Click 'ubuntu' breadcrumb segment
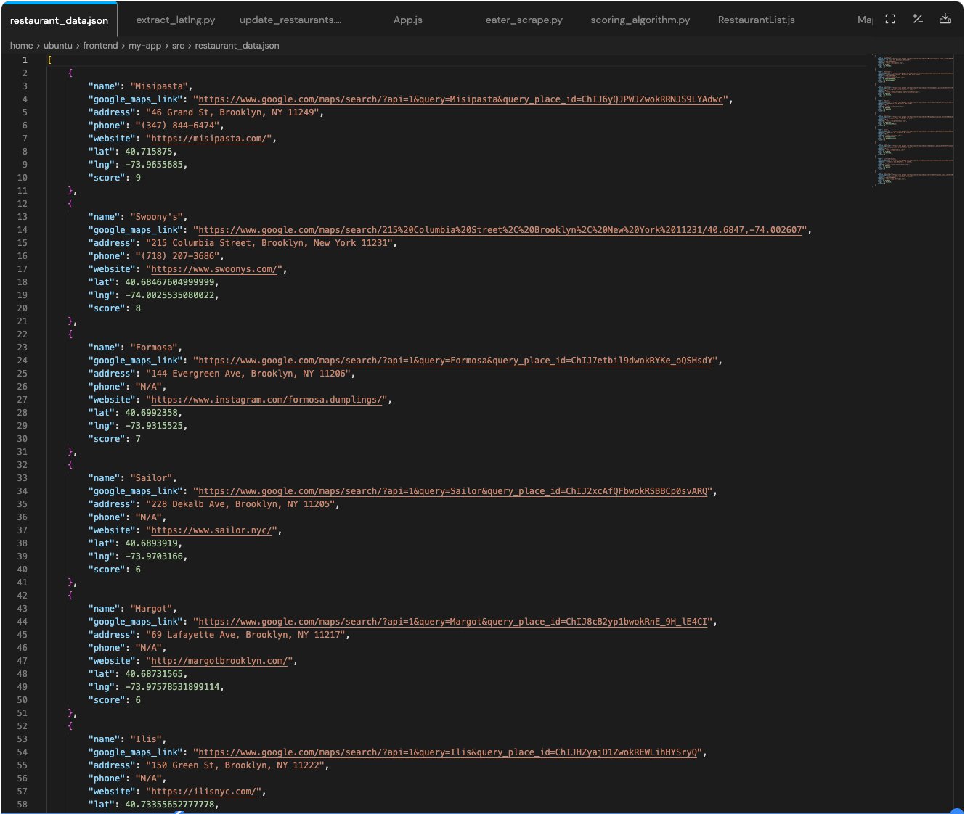 58,46
